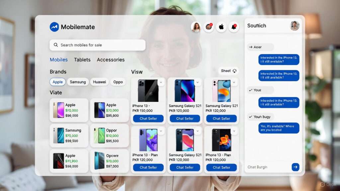The height and width of the screenshot is (191, 340).
Task: Toggle the Huawei brand filter
Action: pyautogui.click(x=99, y=82)
